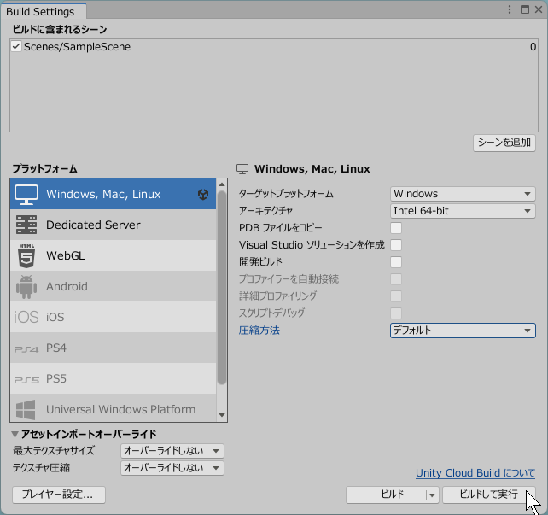The height and width of the screenshot is (515, 548).
Task: Click the PS5 logo icon
Action: click(26, 379)
